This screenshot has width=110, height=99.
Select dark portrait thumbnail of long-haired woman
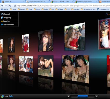[11, 45]
